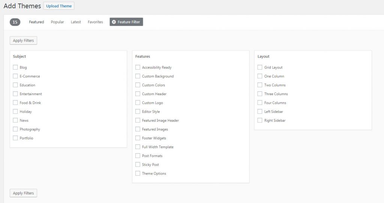Select the Two Columns layout checkbox
This screenshot has width=384, height=203.
click(x=260, y=85)
